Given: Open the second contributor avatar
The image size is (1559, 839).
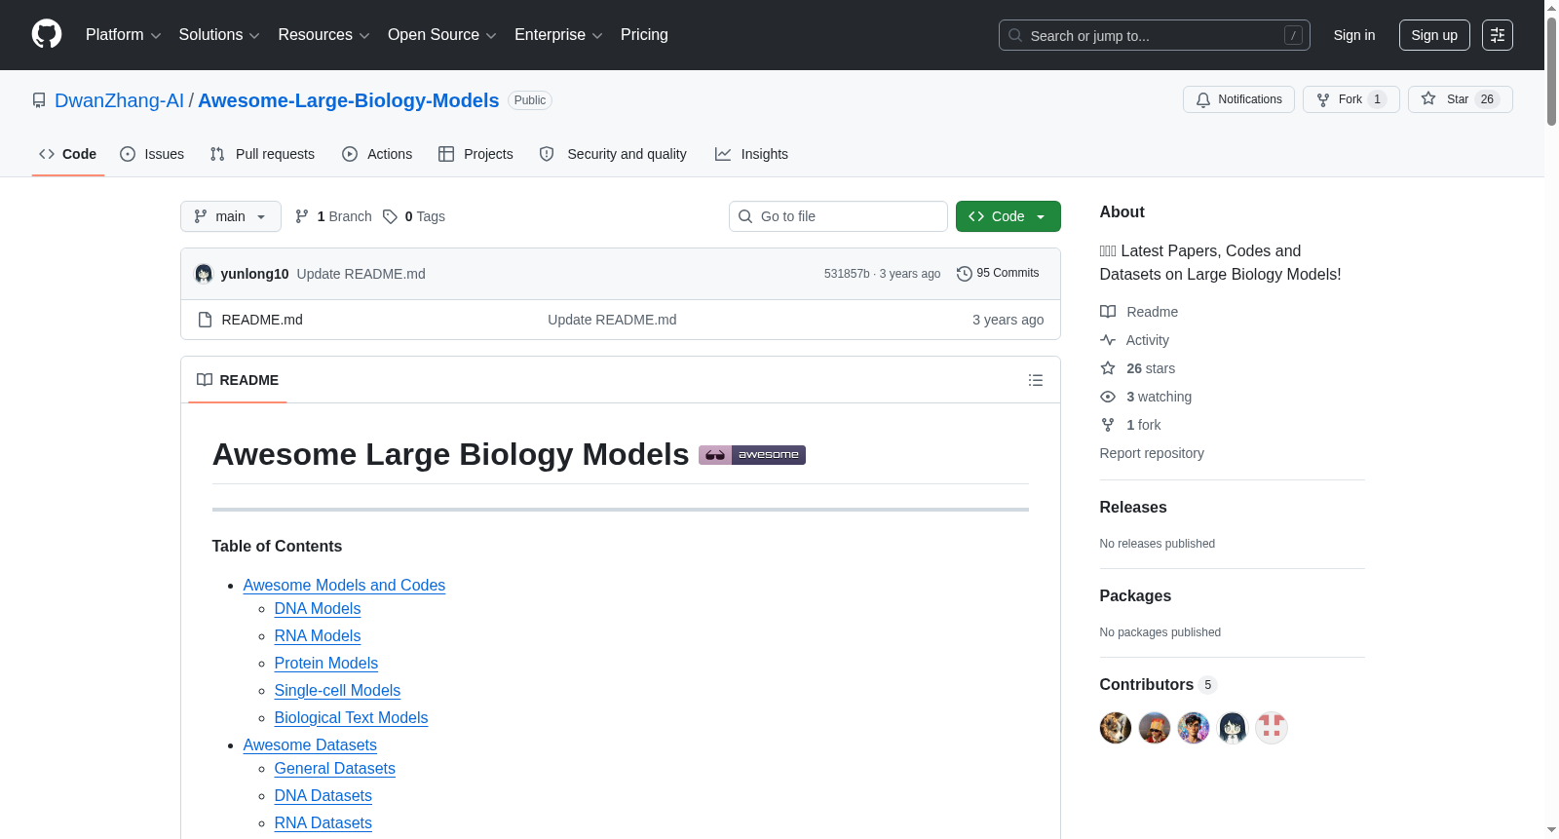Looking at the screenshot, I should tap(1155, 728).
